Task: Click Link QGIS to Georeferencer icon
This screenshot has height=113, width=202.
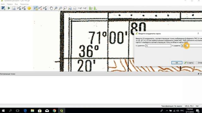Action: pyautogui.click(x=85, y=8)
